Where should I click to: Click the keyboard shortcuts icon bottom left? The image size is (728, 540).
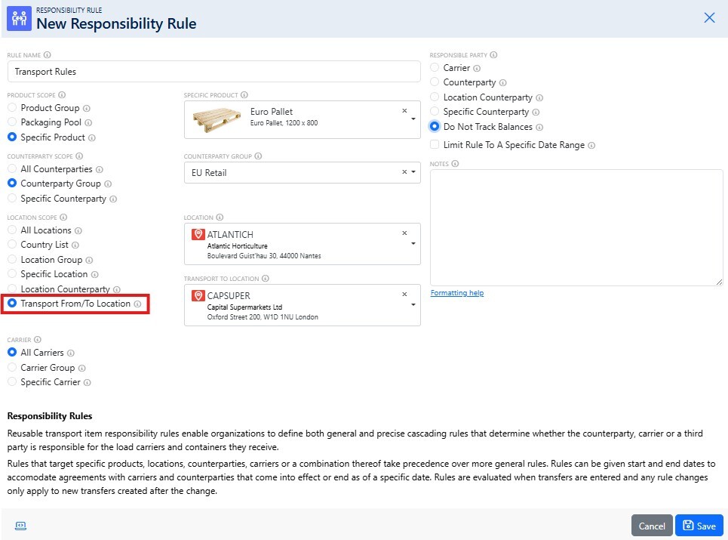20,525
